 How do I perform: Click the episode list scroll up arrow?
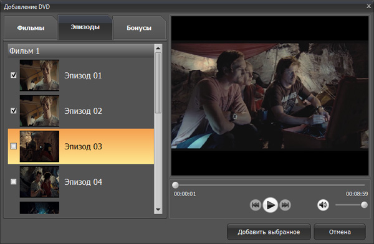(x=158, y=49)
